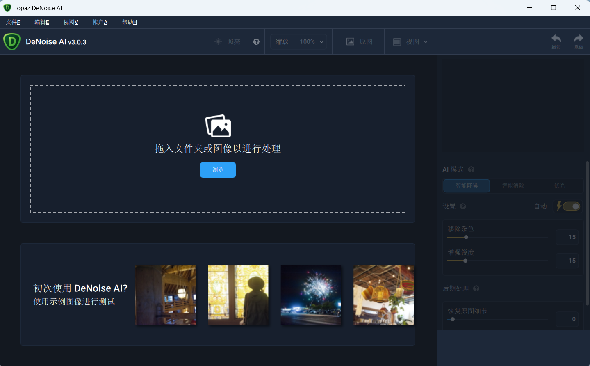
Task: Open help icon beside 设置
Action: coord(463,206)
